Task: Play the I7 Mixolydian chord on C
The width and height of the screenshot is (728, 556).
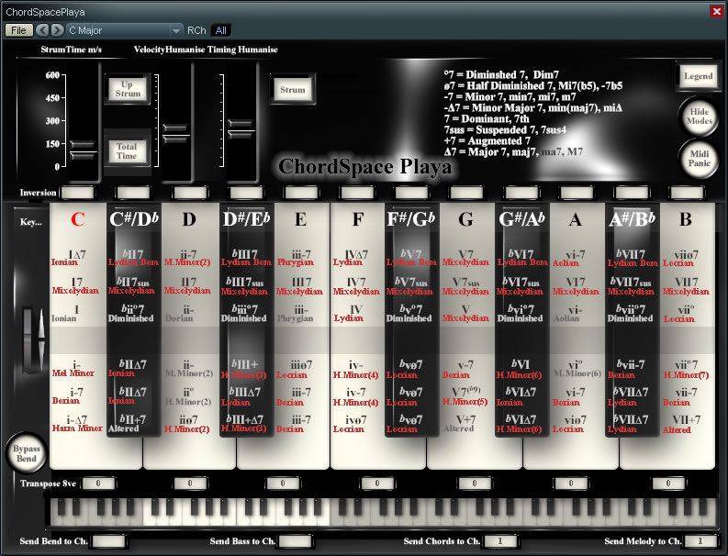Action: [75, 286]
